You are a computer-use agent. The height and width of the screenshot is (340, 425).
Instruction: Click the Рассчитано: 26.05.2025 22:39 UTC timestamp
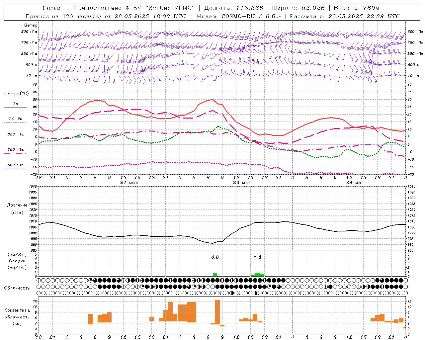(345, 16)
